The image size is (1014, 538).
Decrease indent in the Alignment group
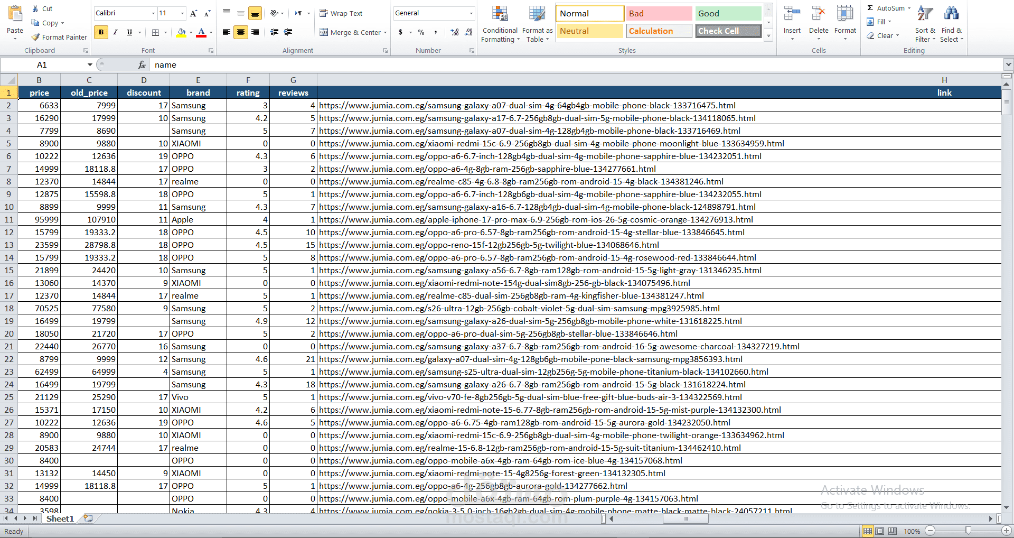tap(274, 32)
